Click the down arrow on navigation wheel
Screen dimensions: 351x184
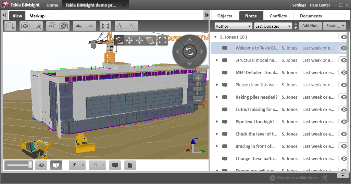[x=190, y=63]
